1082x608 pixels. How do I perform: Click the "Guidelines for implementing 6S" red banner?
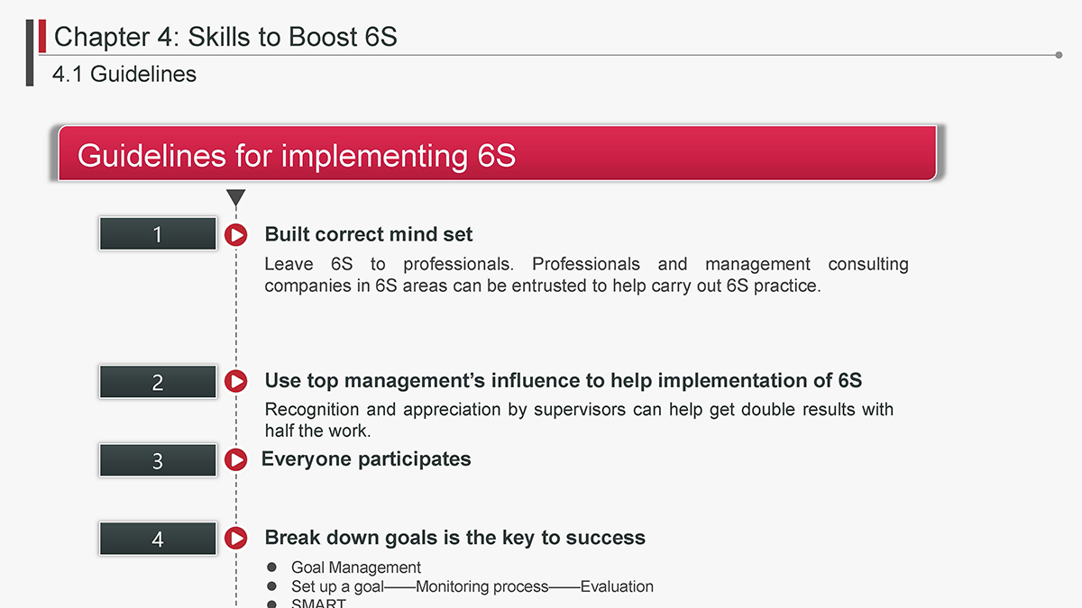click(x=497, y=154)
